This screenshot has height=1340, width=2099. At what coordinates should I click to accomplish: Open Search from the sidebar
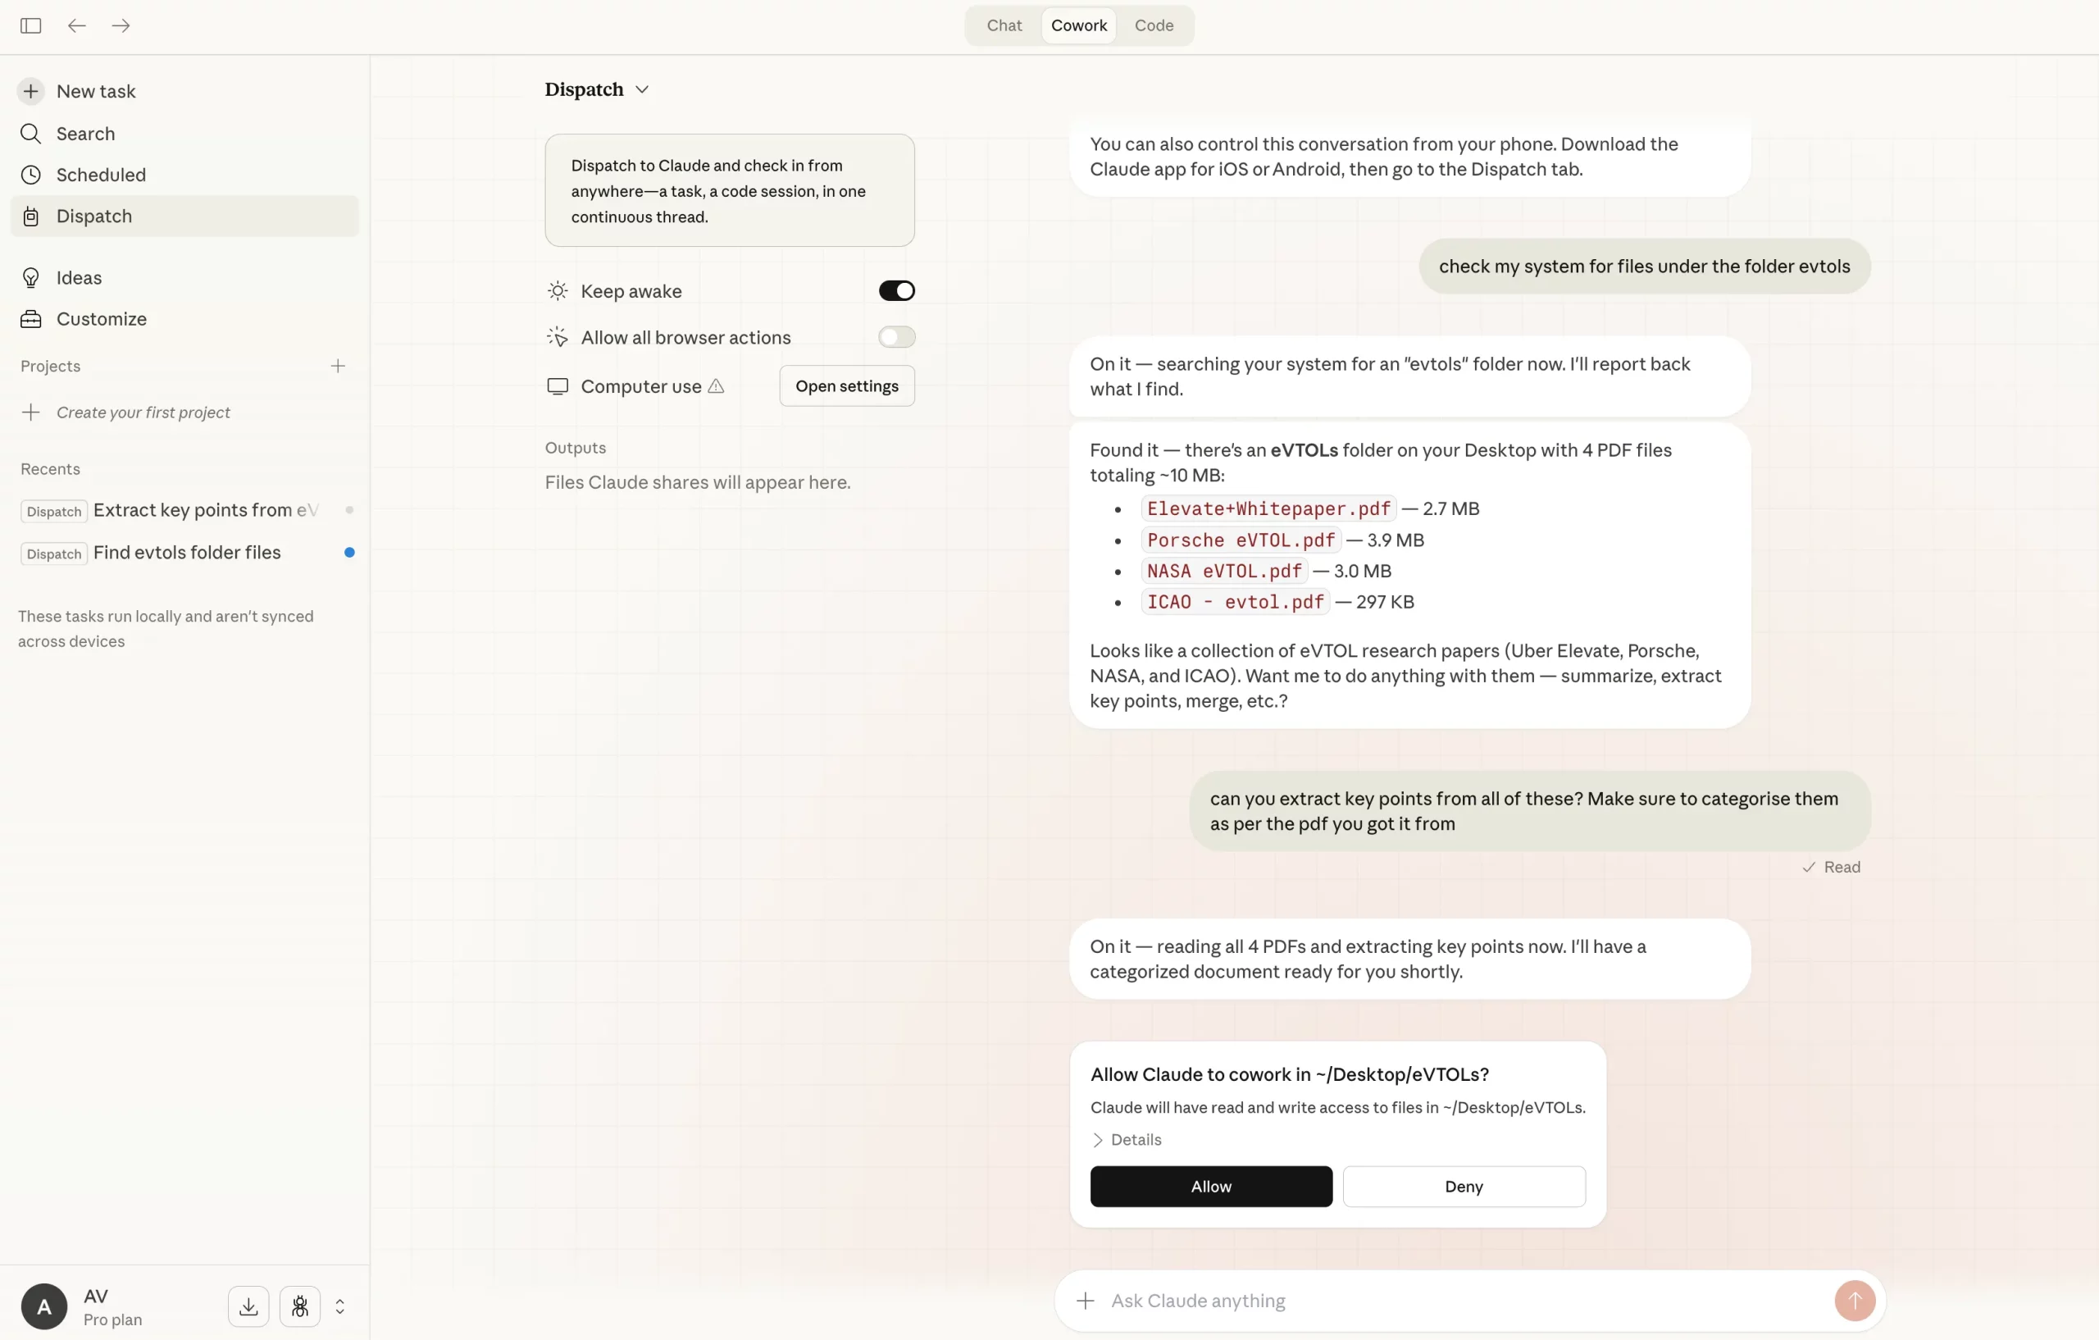[85, 134]
